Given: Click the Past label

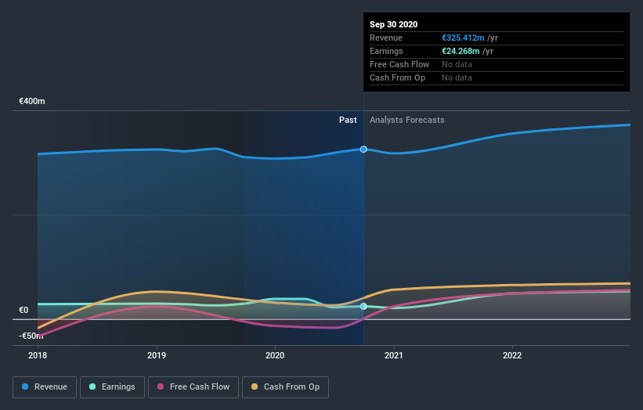Looking at the screenshot, I should [348, 120].
